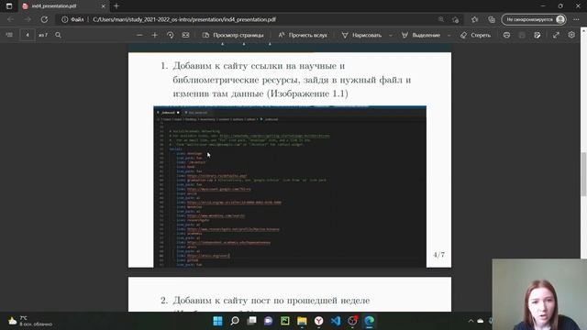Open the PDF search magnifier
587x330 pixels.
(x=58, y=35)
